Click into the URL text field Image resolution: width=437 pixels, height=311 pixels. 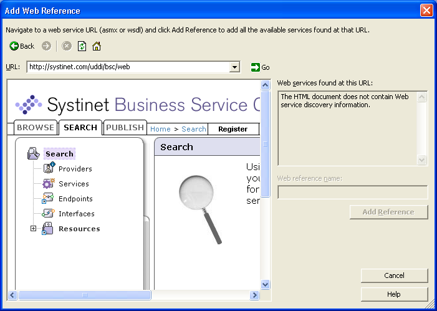pyautogui.click(x=128, y=67)
